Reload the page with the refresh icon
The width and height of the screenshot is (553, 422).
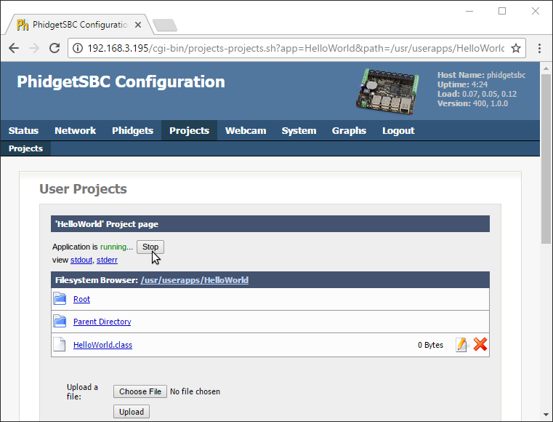click(x=55, y=48)
